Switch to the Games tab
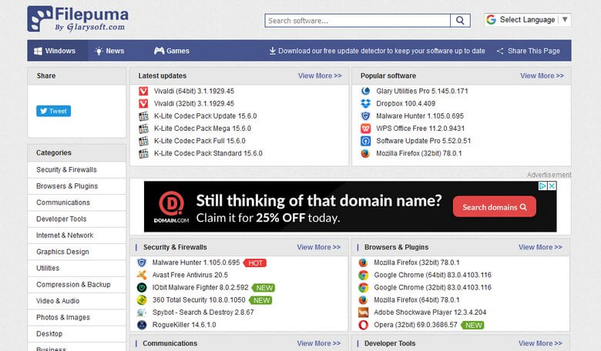The height and width of the screenshot is (351, 601). pos(171,52)
